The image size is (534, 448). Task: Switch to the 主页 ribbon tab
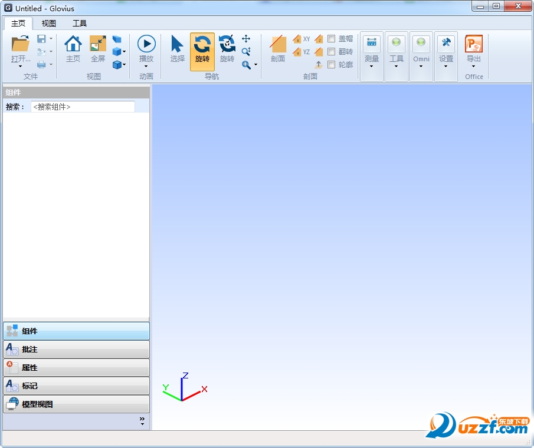pyautogui.click(x=18, y=23)
